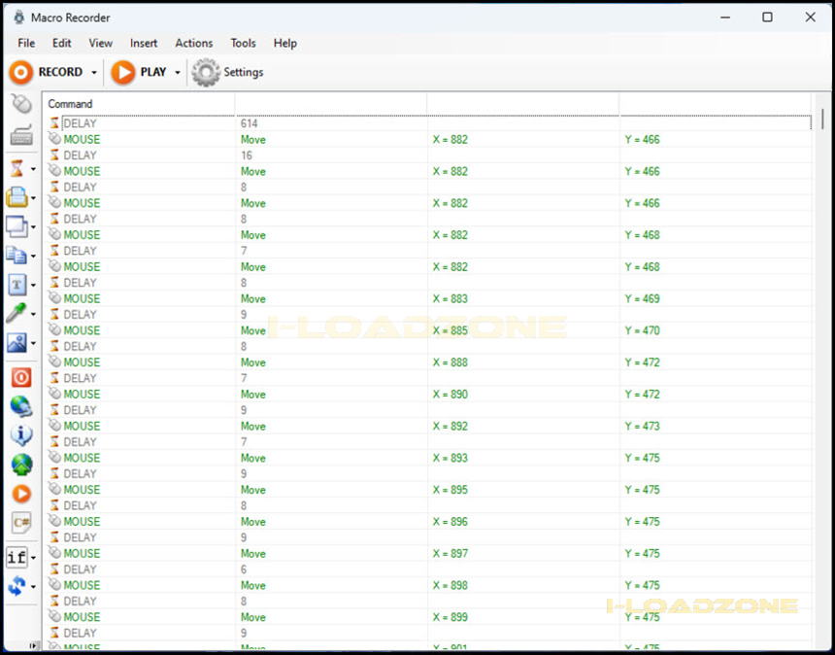
Task: Open the View menu
Action: click(x=101, y=43)
